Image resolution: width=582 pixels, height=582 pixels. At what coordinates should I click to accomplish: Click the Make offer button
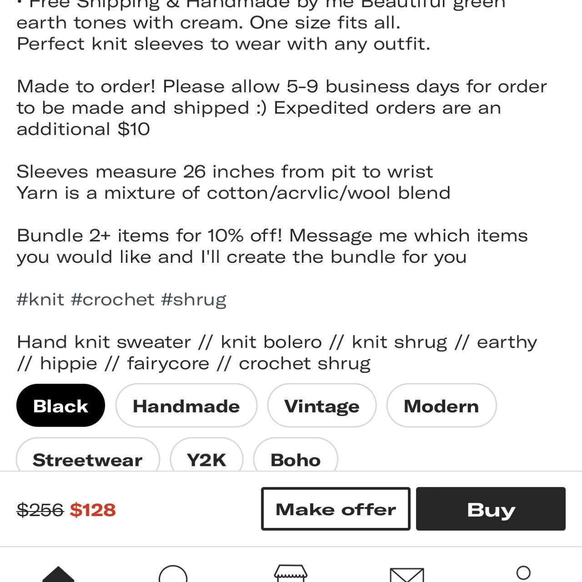pos(336,509)
